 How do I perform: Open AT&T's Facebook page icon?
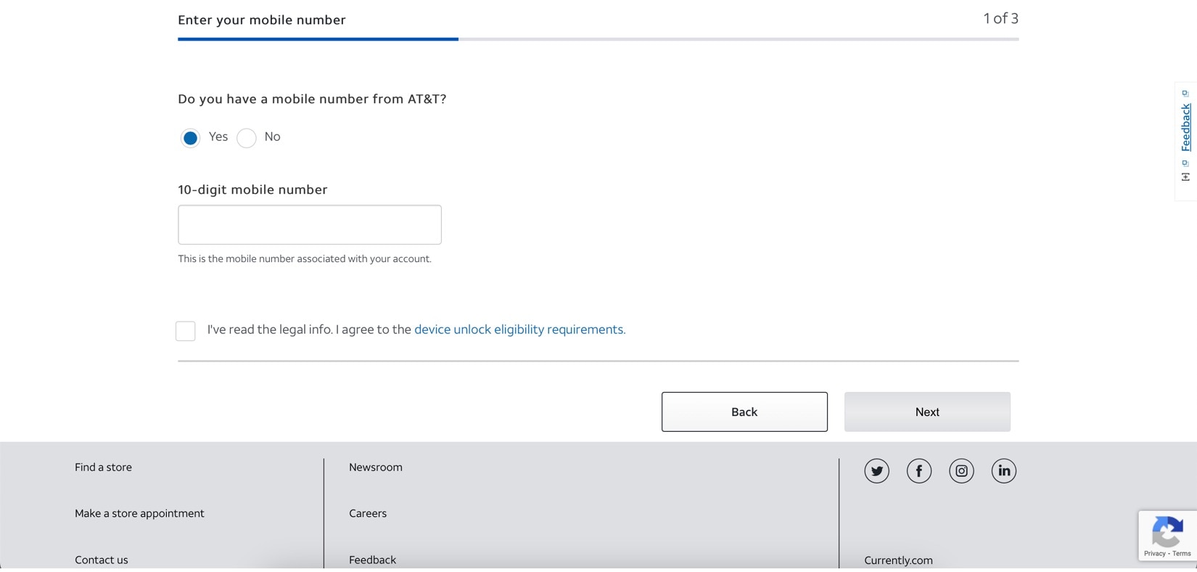click(x=919, y=471)
